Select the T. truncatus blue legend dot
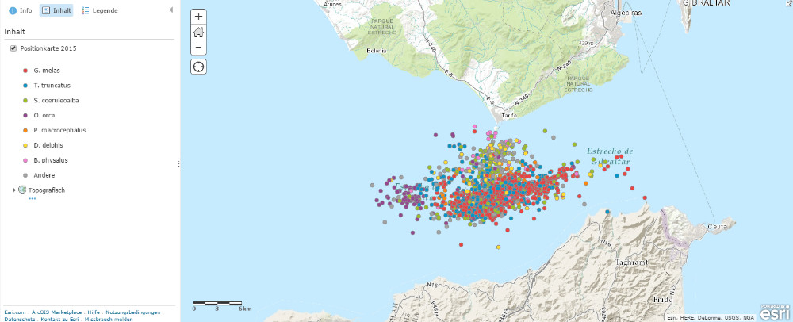The height and width of the screenshot is (322, 793). click(25, 86)
